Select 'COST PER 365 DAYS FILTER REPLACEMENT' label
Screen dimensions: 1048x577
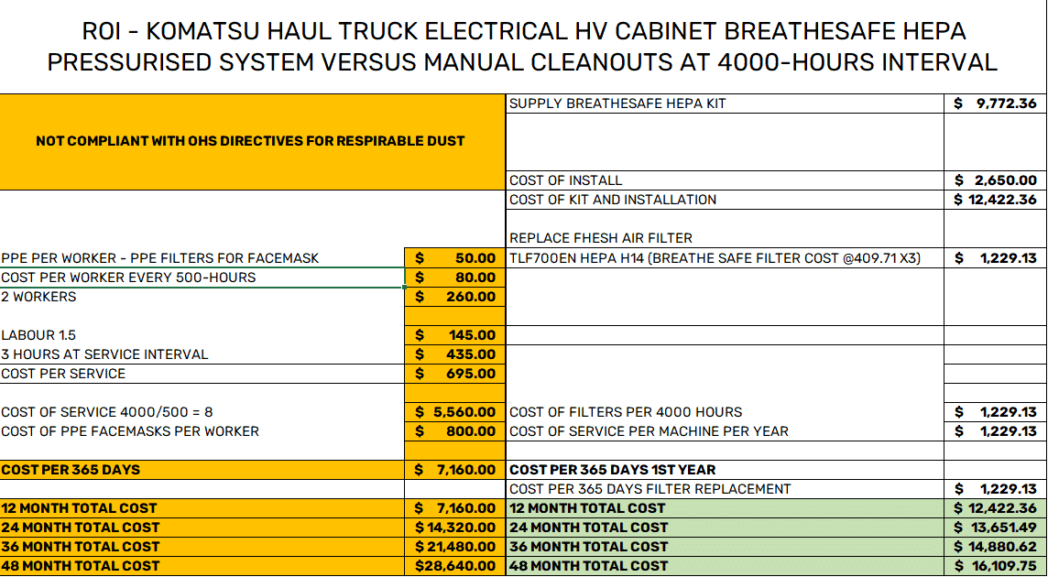[726, 489]
